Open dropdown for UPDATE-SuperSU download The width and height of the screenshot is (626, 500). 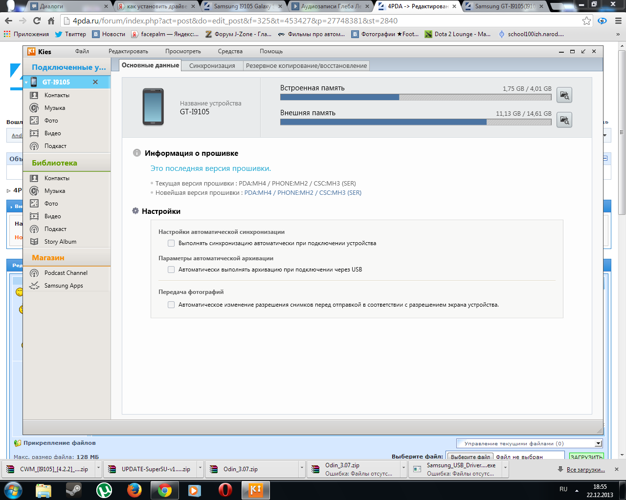[x=200, y=469]
